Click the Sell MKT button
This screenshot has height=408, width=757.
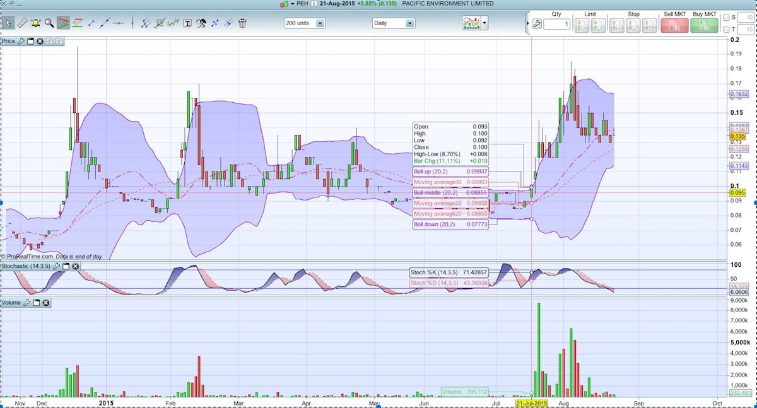coord(674,25)
